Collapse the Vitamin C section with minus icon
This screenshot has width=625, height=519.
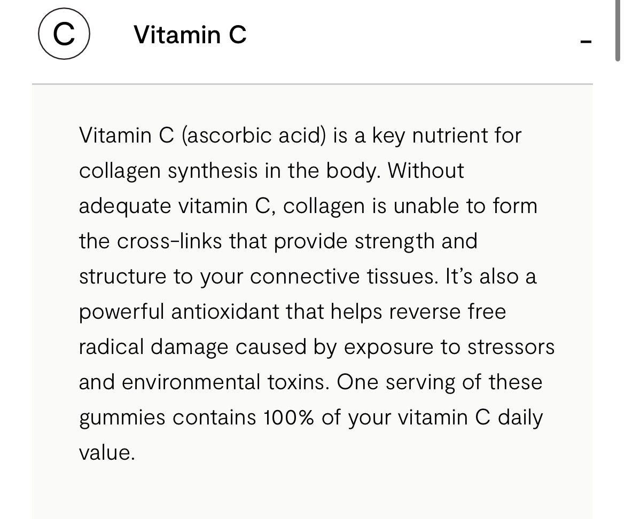coord(586,42)
